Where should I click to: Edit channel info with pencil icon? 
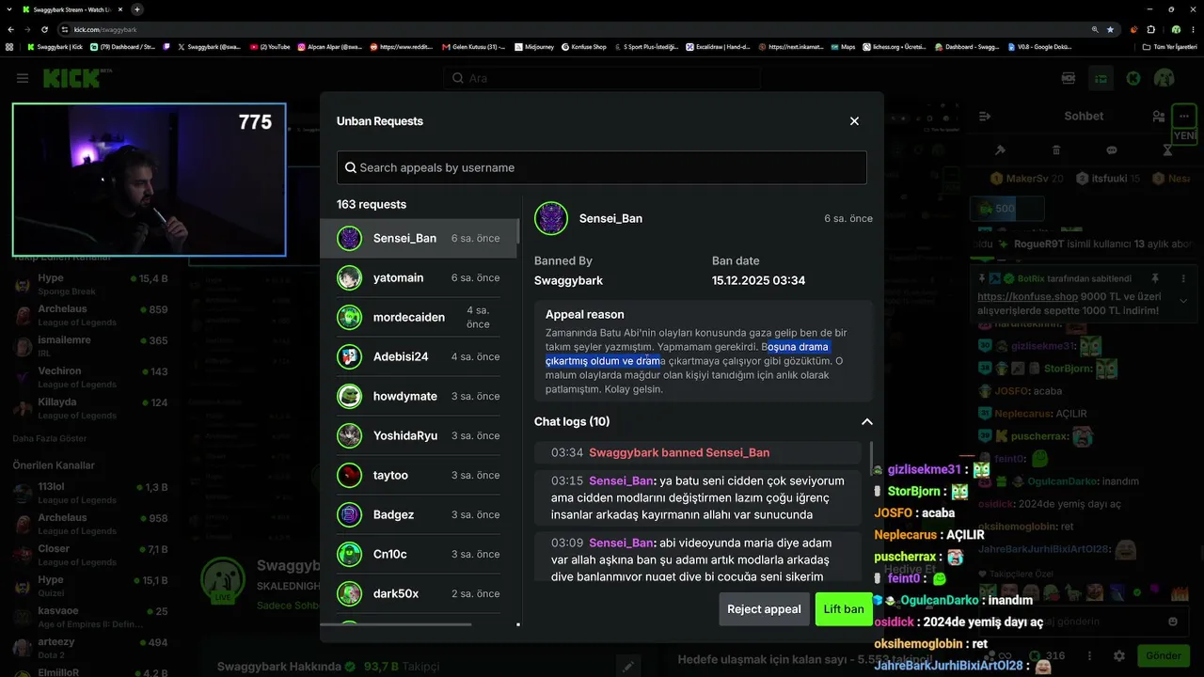[628, 667]
